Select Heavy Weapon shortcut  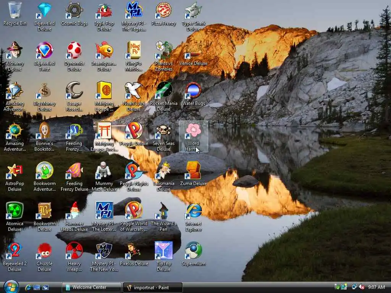coord(74,257)
